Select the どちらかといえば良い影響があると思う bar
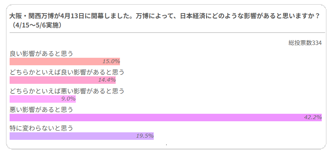The image size is (331, 153). click(x=63, y=80)
